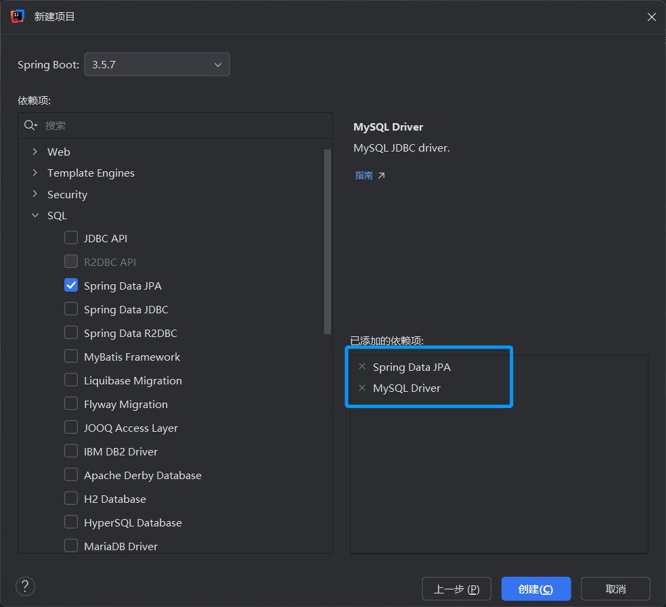
Task: Click the Cancel (取消) button
Action: coord(615,589)
